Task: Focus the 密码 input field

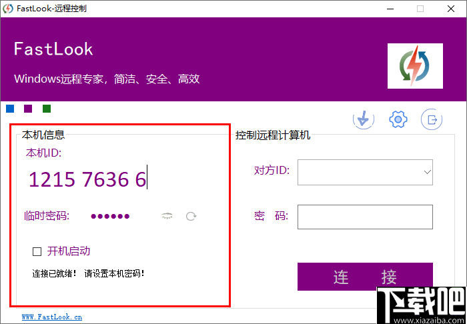Action: (x=365, y=217)
